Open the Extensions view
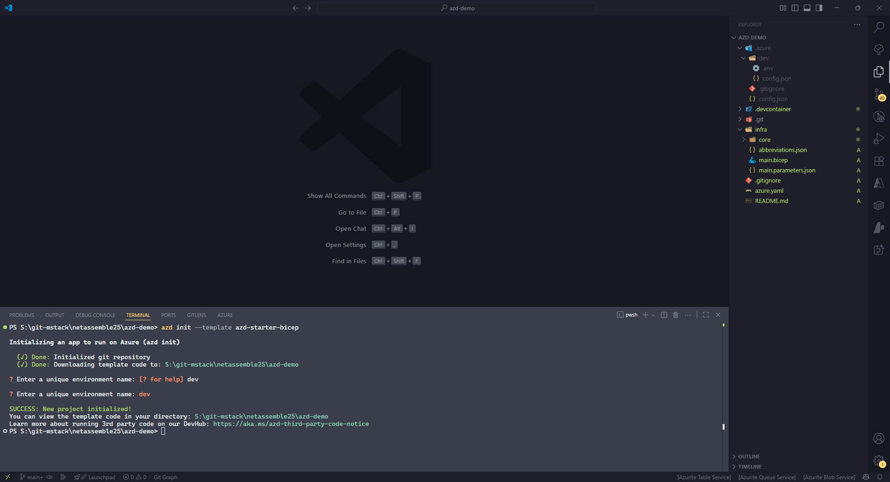Image resolution: width=890 pixels, height=482 pixels. [x=879, y=161]
